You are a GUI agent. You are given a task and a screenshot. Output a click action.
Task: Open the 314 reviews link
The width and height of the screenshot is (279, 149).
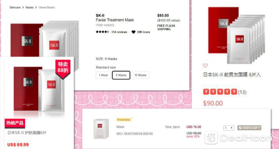pos(119,32)
